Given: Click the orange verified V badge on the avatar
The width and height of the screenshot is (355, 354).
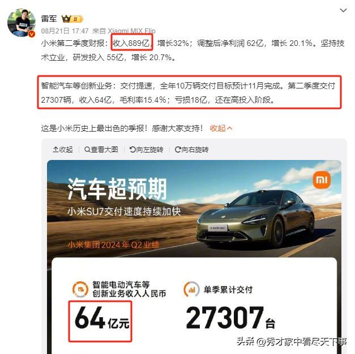Looking at the screenshot, I should click(x=32, y=34).
